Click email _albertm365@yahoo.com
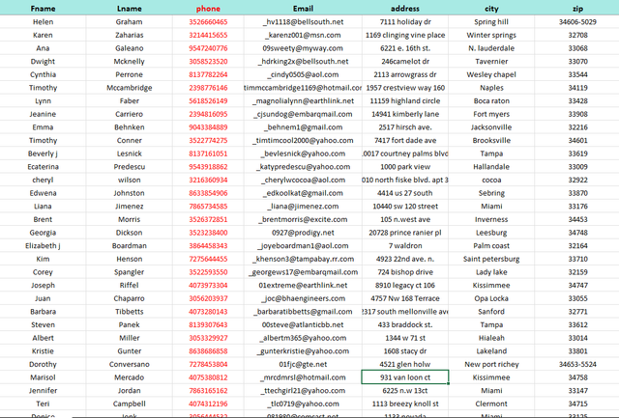The width and height of the screenshot is (619, 418). click(303, 338)
